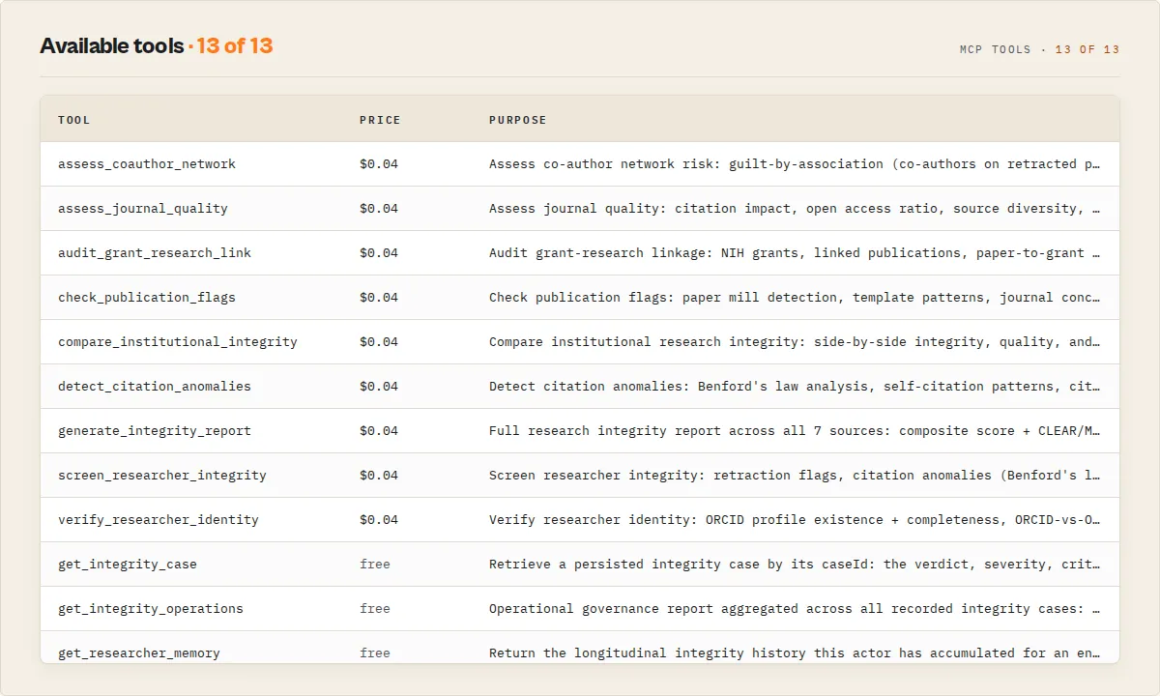Click the $0.04 price for verify_researcher_identity

(x=379, y=519)
